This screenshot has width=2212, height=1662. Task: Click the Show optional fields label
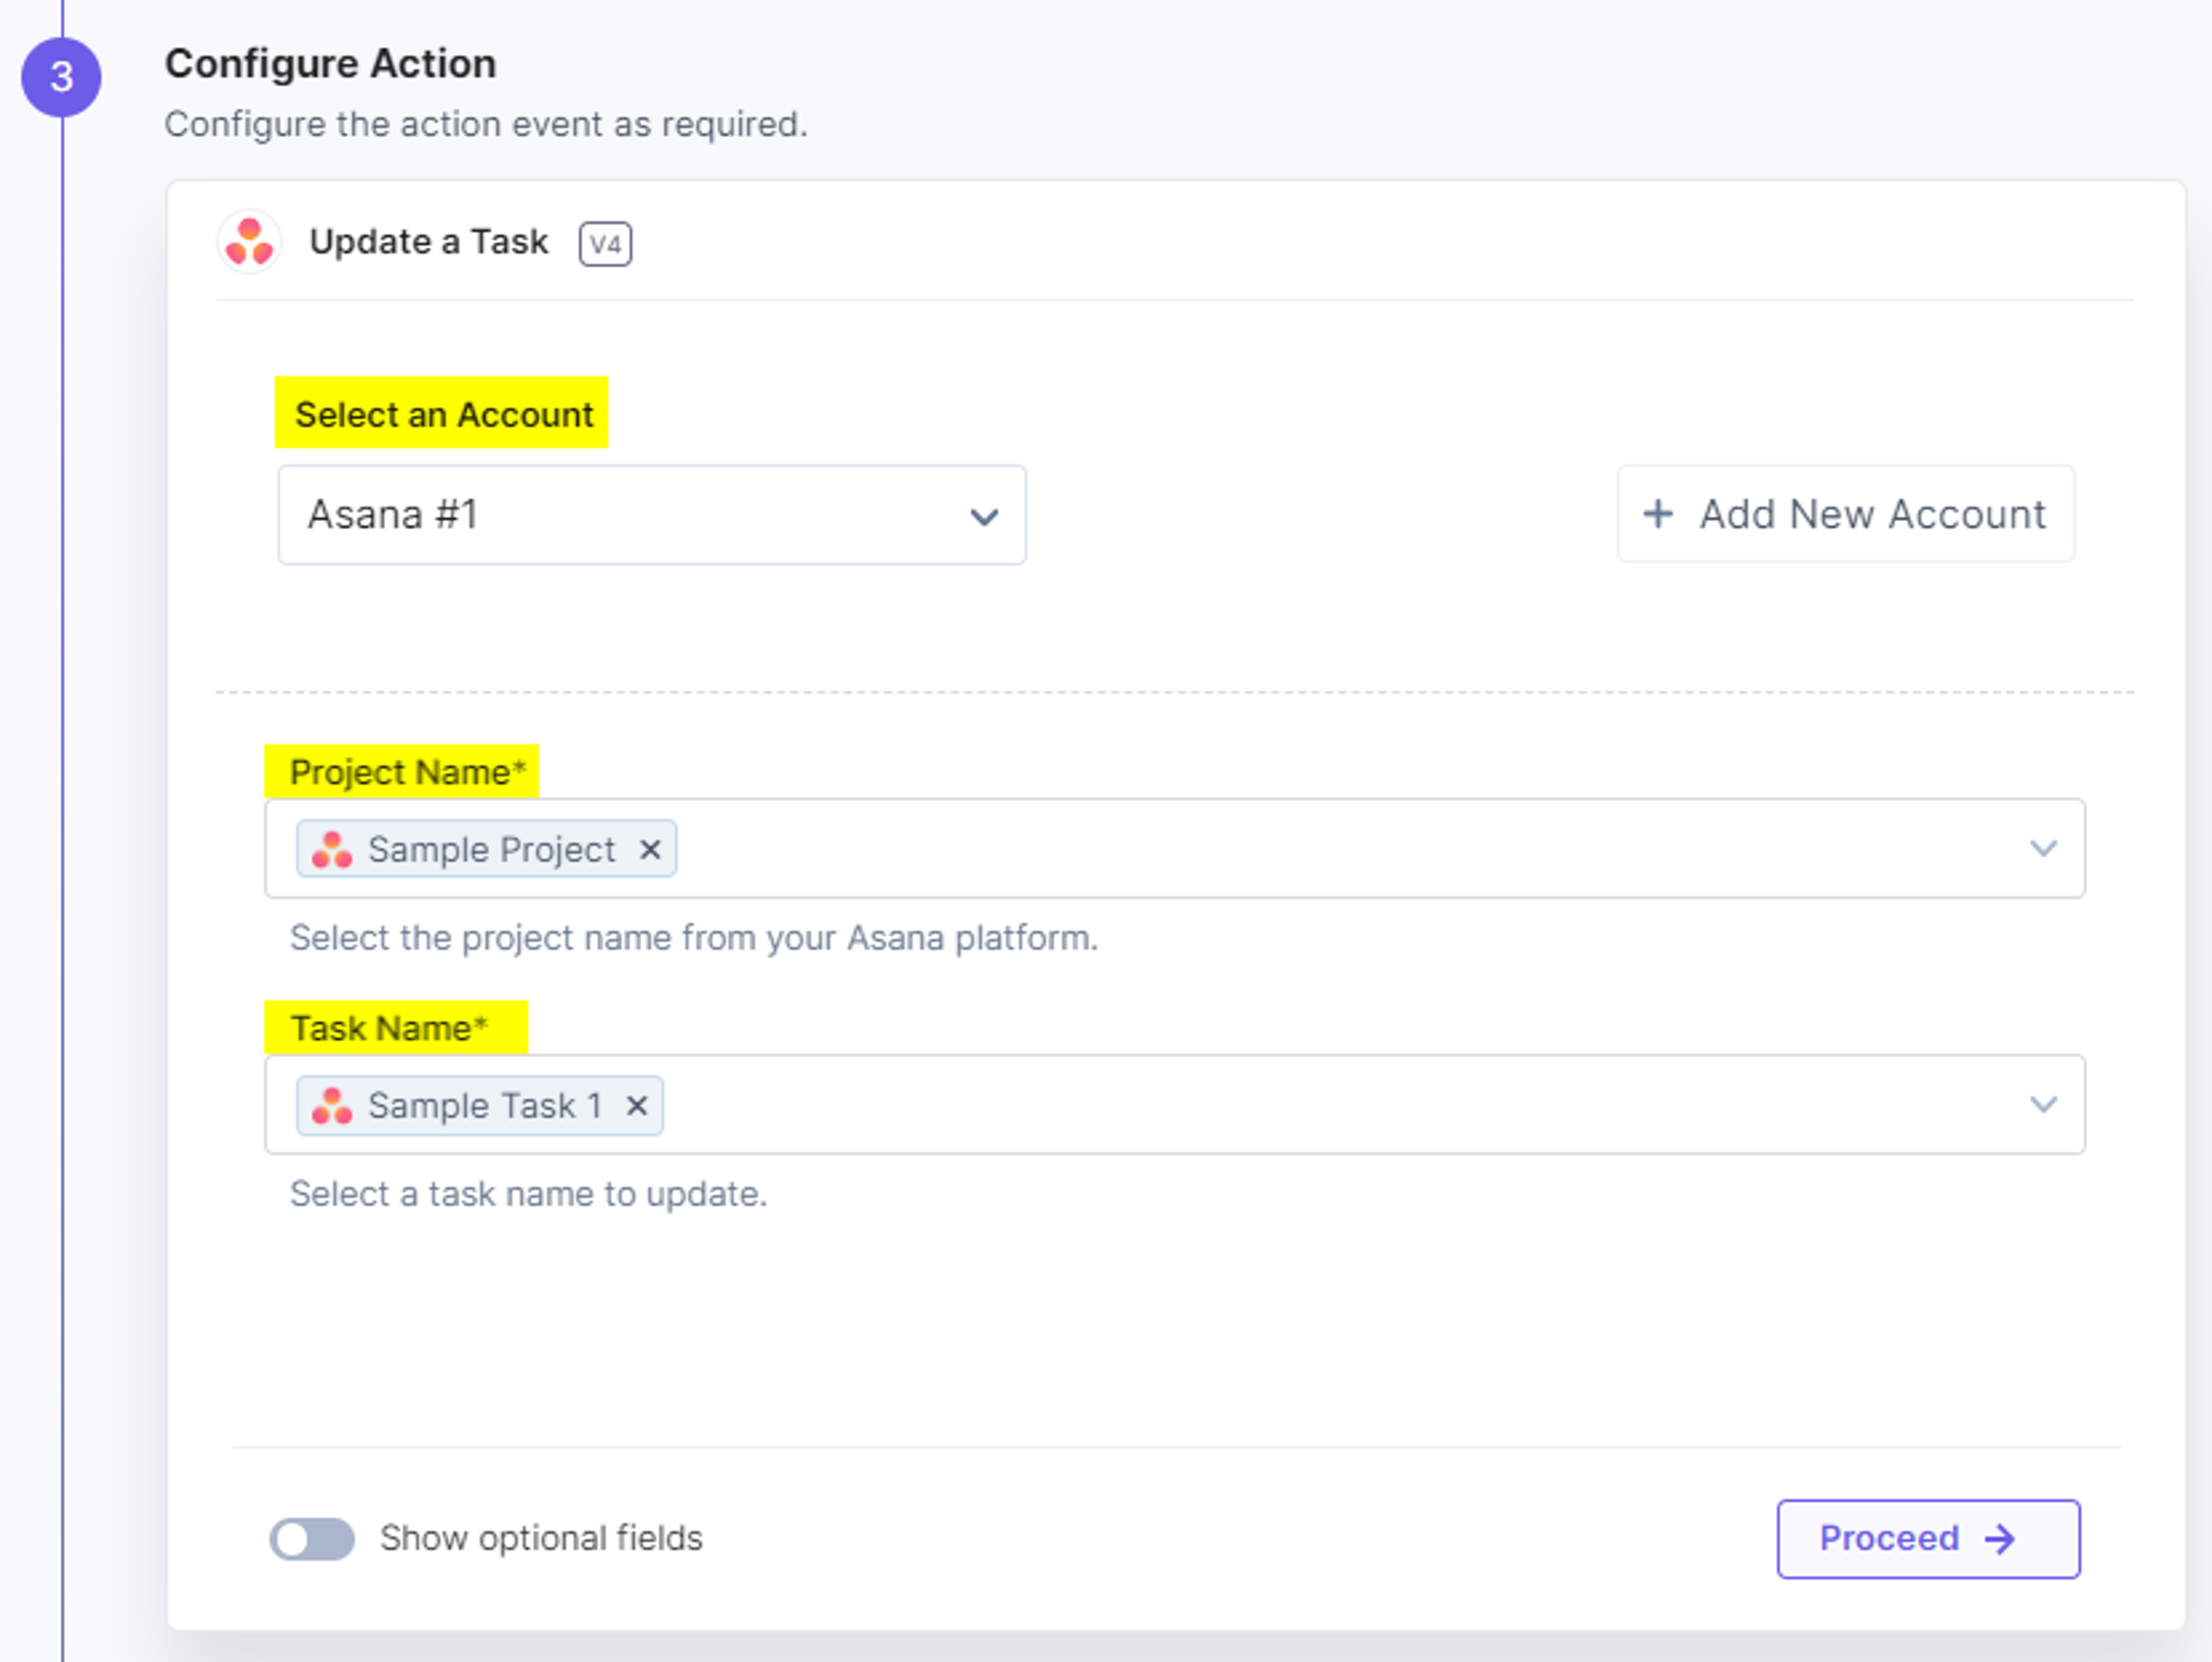click(x=541, y=1538)
